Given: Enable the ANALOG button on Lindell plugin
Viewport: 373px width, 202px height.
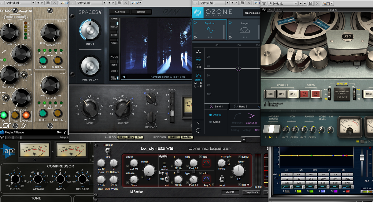Looking at the screenshot, I should tap(26, 115).
